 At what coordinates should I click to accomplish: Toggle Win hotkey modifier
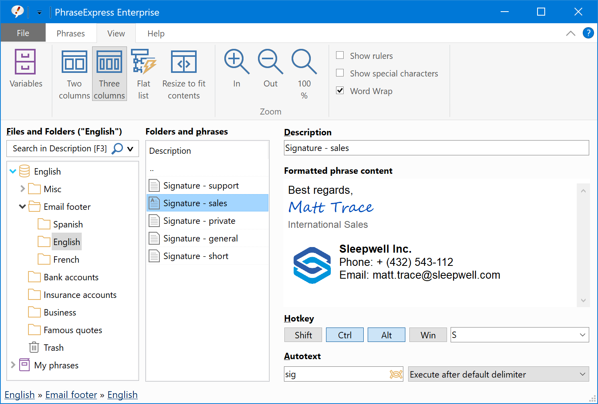pyautogui.click(x=428, y=335)
